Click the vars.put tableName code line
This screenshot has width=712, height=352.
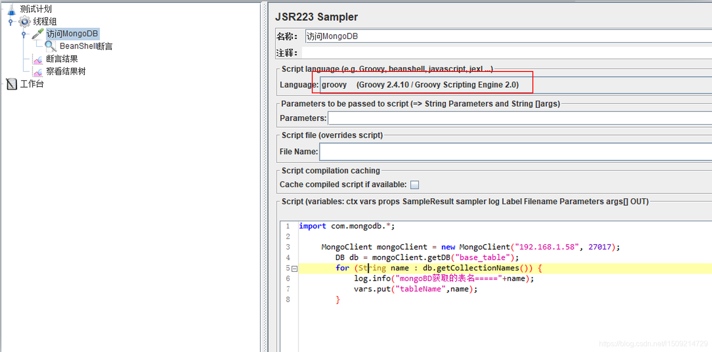tap(415, 289)
